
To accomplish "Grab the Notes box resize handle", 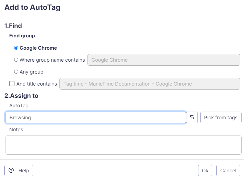I will point(239,152).
